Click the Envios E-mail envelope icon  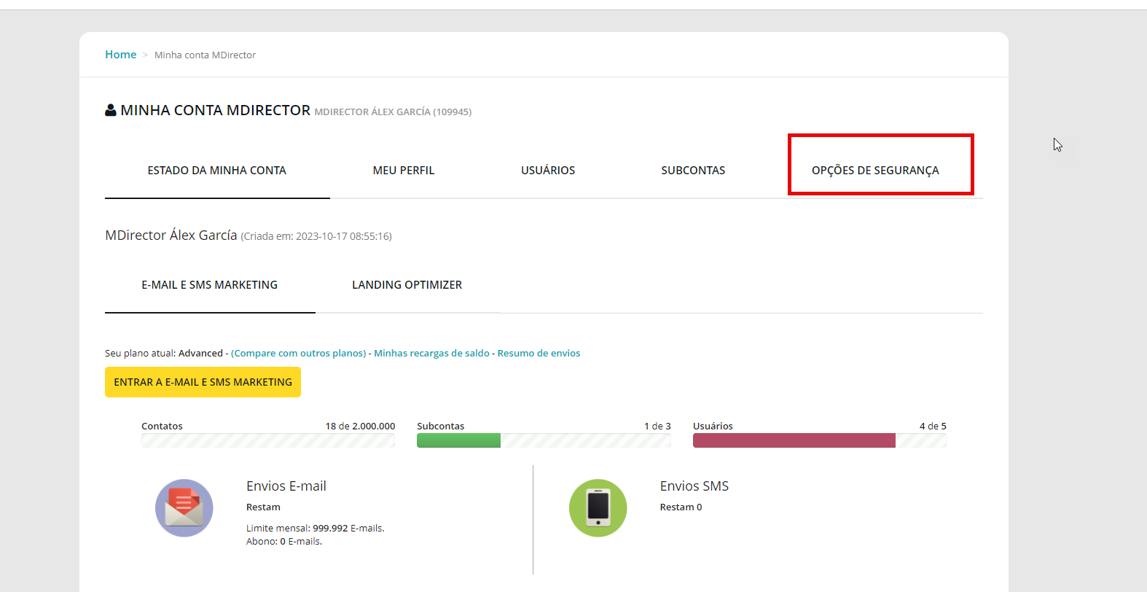click(184, 508)
